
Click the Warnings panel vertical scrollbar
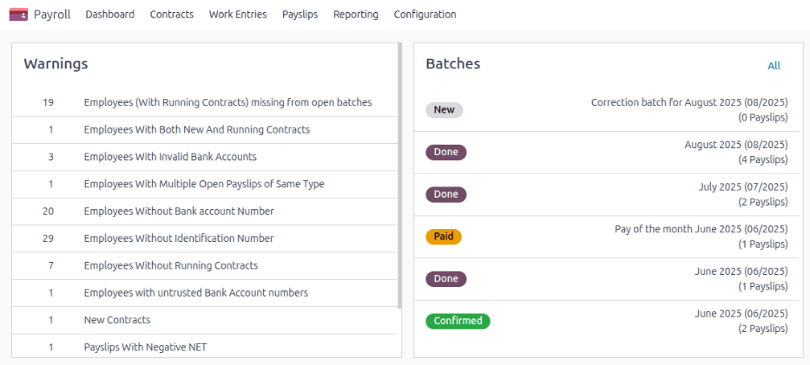(399, 173)
